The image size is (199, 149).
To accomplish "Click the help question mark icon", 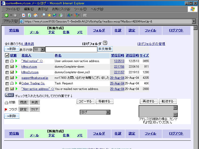I will tap(105, 43).
